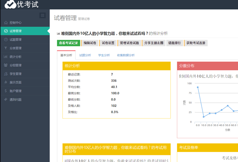The width and height of the screenshot is (238, 162).
Task: Click the 平均分数 value 40.1
Action: pos(114,87)
